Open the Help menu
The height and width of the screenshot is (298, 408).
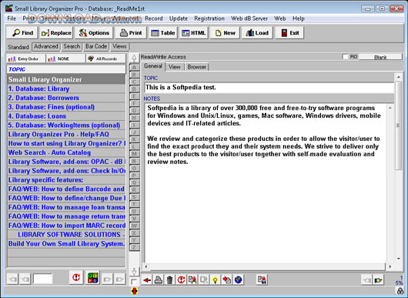tap(299, 18)
